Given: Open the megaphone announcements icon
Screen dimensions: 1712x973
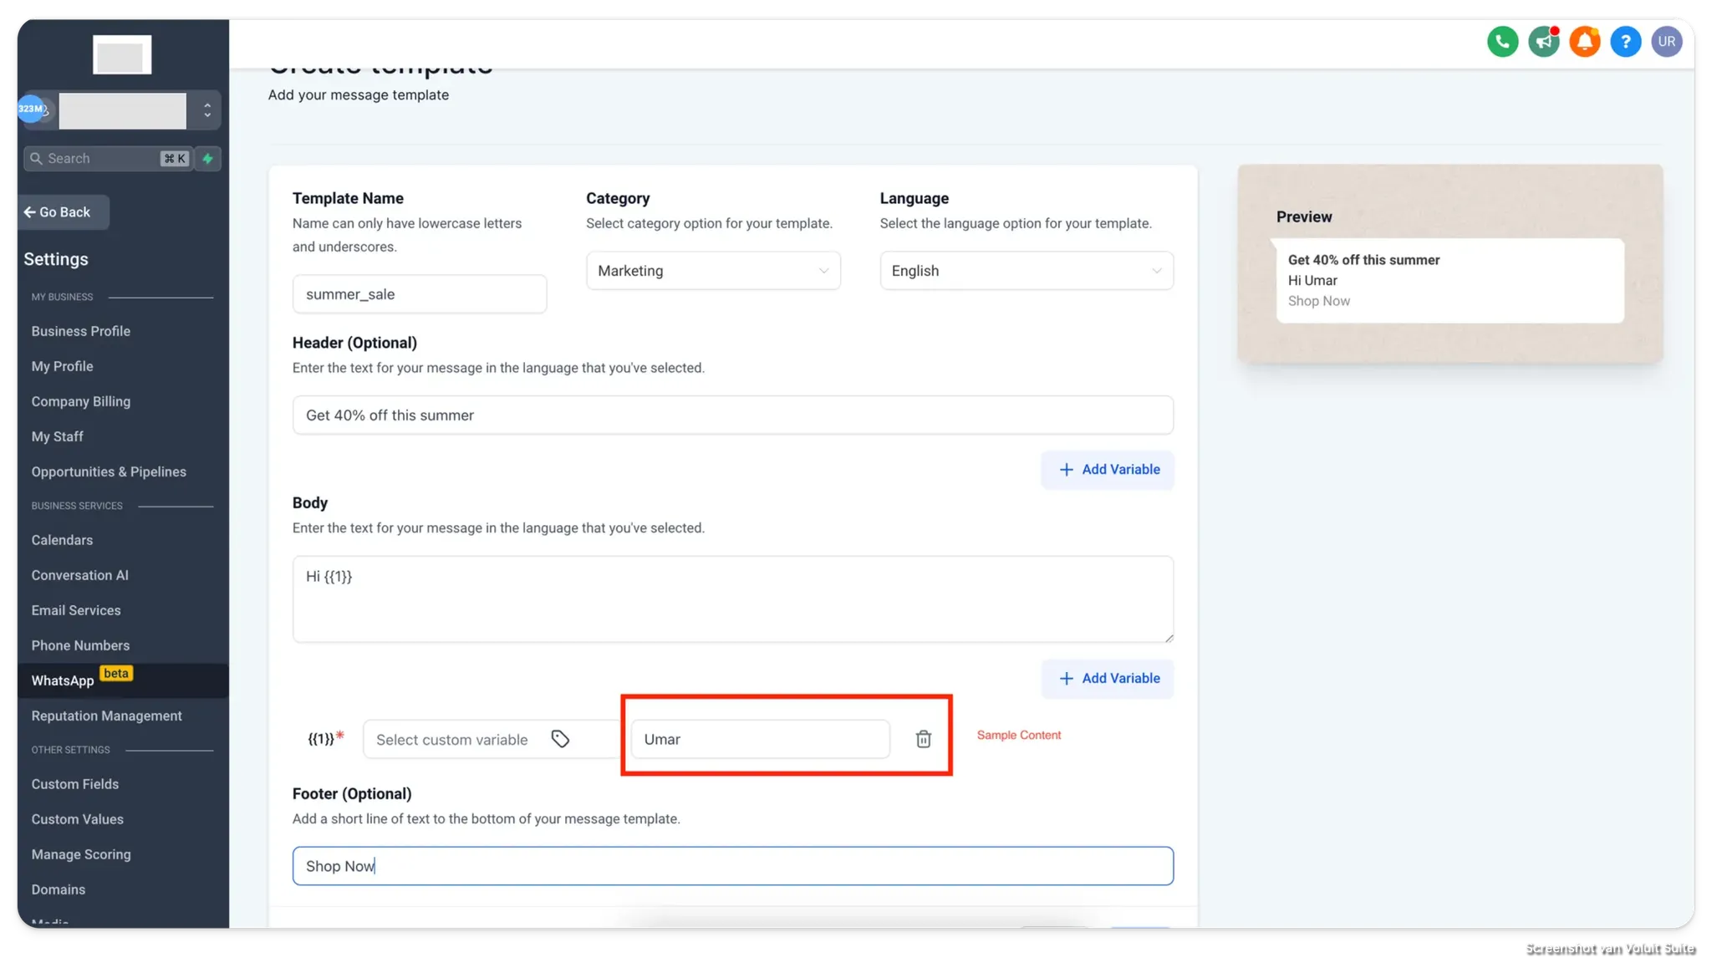Looking at the screenshot, I should pyautogui.click(x=1543, y=42).
